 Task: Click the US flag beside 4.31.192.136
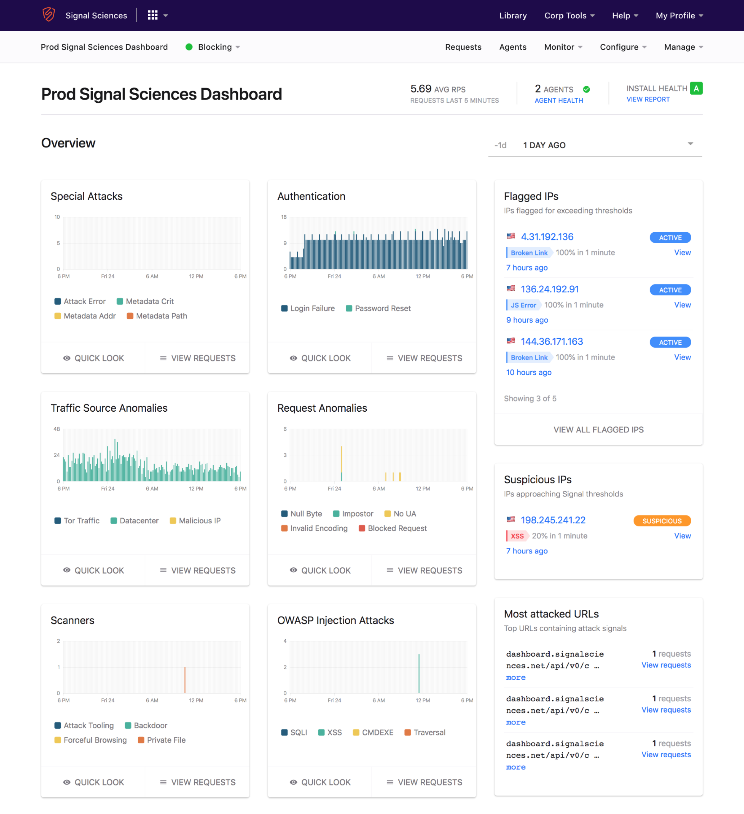click(x=511, y=236)
